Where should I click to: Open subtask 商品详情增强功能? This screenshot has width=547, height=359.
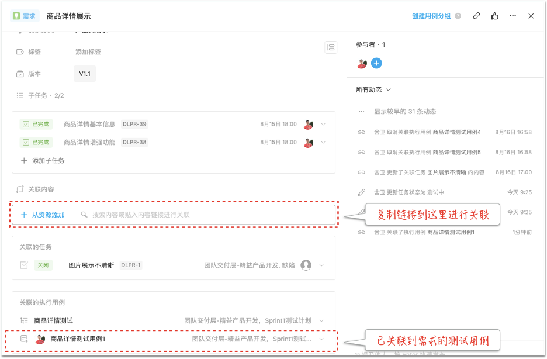coord(89,142)
